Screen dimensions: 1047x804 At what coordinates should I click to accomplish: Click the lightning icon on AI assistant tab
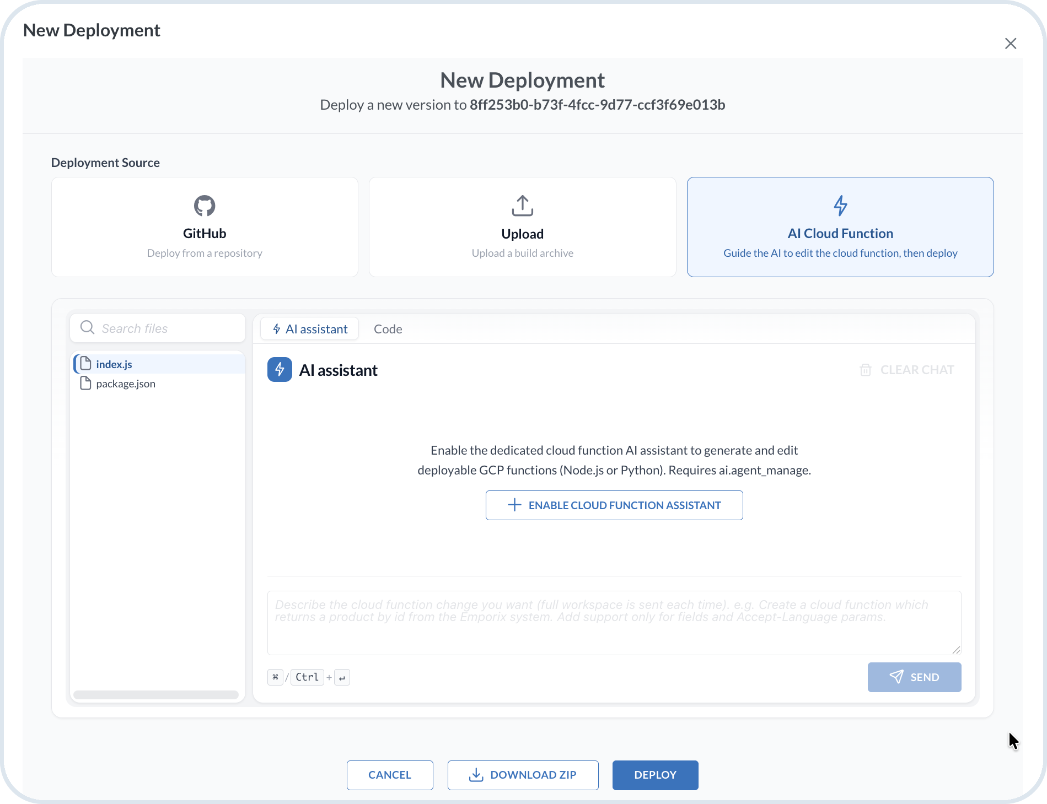point(277,329)
